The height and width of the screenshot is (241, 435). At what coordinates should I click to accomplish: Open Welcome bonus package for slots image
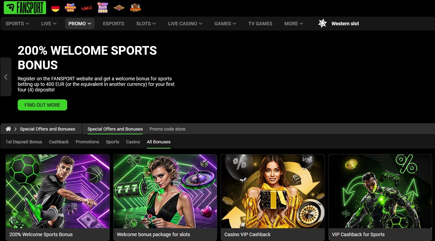click(x=165, y=191)
